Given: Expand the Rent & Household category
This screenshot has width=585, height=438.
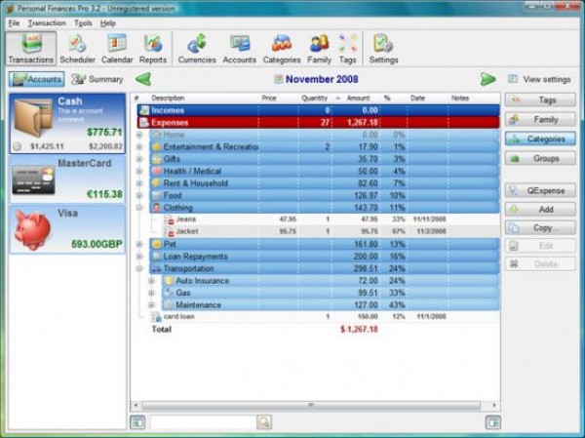Looking at the screenshot, I should pyautogui.click(x=139, y=183).
